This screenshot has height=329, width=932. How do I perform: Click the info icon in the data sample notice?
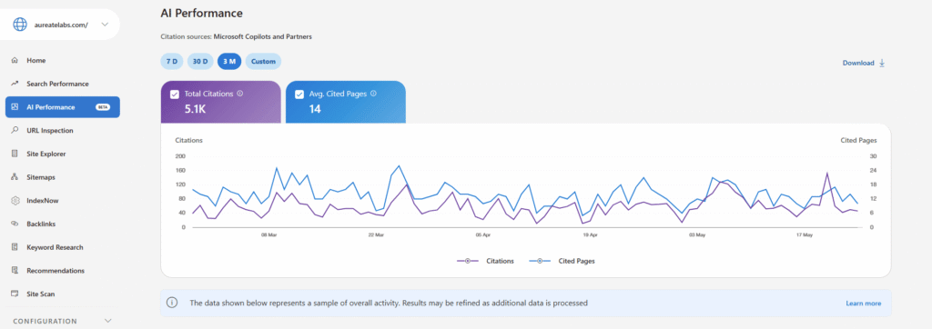(172, 303)
